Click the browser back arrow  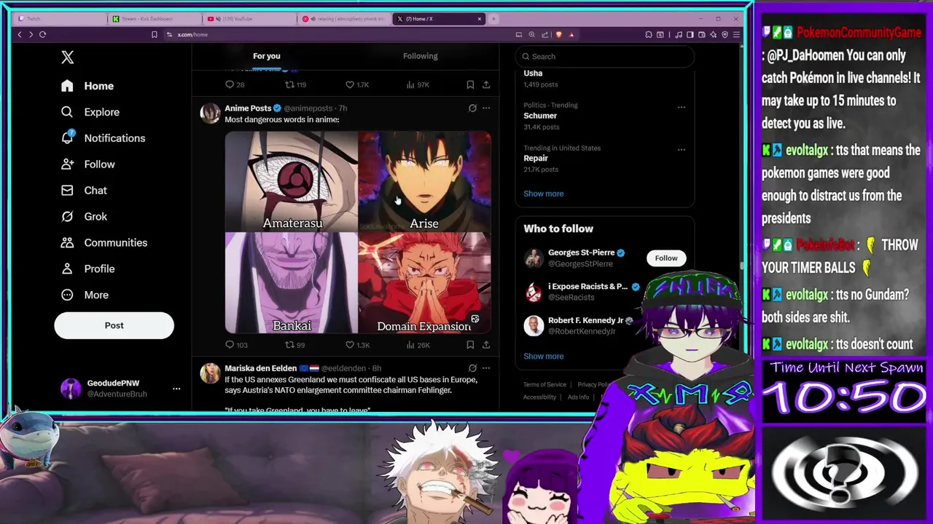(x=20, y=34)
